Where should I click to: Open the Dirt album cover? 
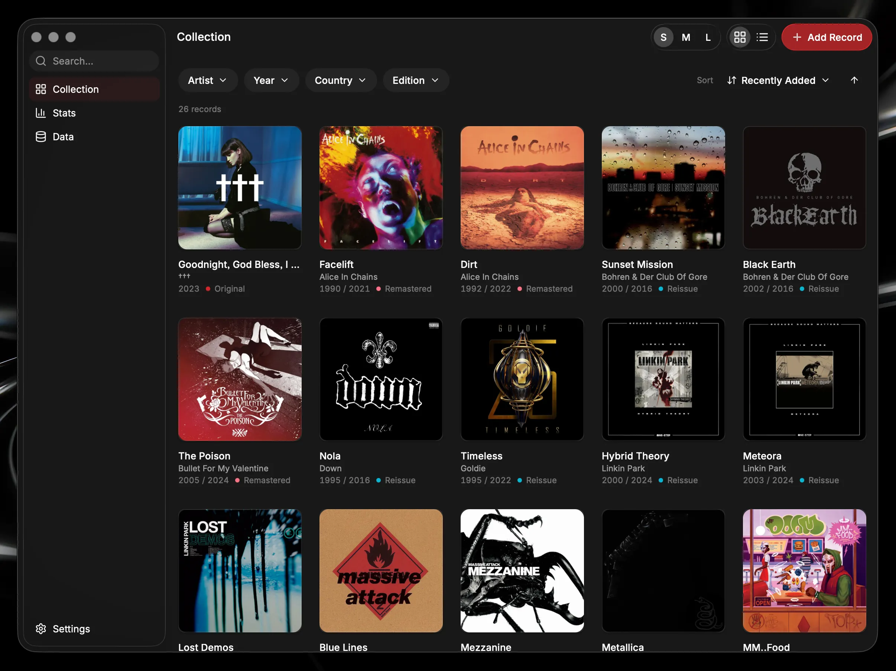(522, 188)
